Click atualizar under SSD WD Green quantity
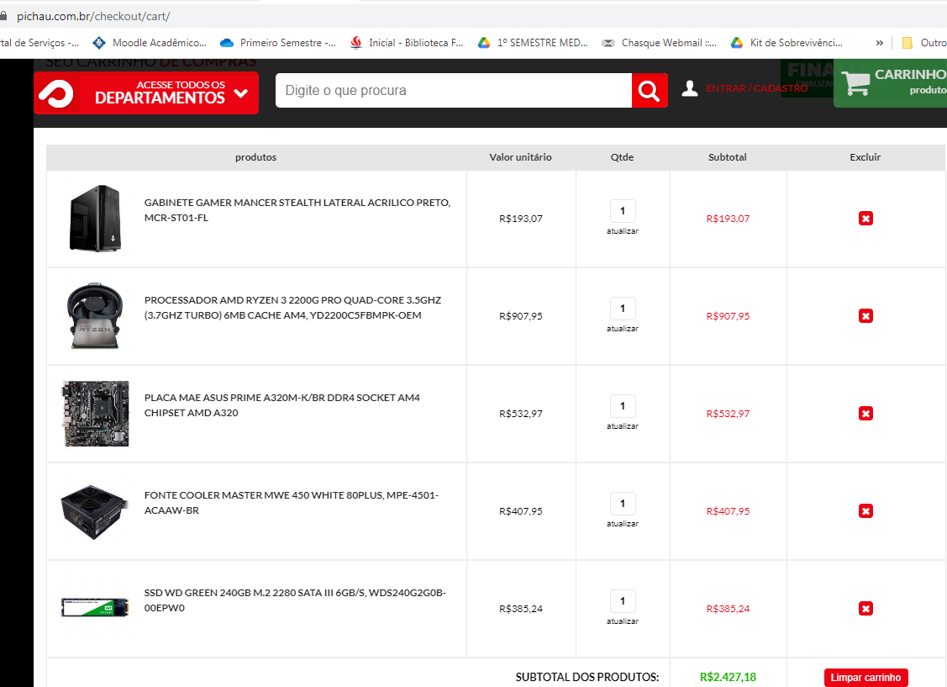This screenshot has height=687, width=947. point(623,621)
